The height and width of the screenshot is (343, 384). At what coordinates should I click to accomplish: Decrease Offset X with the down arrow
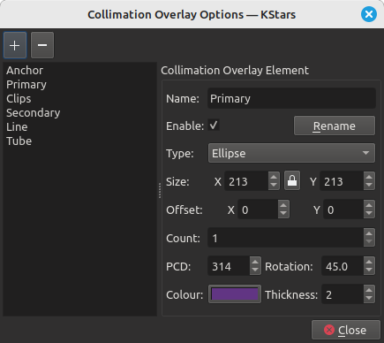(283, 214)
